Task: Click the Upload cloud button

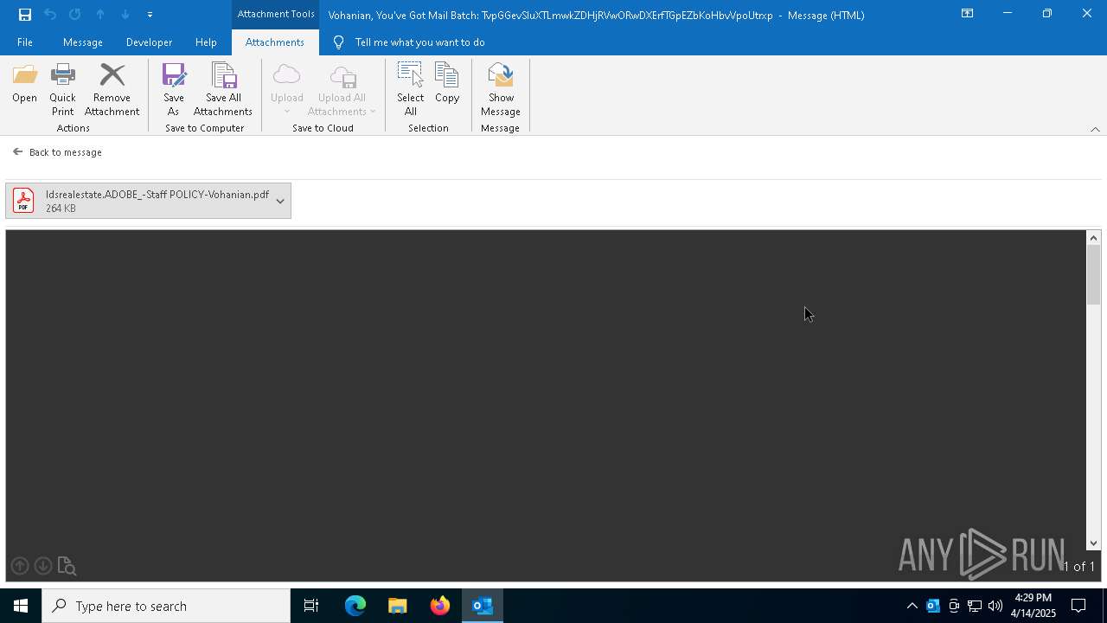Action: tap(286, 90)
